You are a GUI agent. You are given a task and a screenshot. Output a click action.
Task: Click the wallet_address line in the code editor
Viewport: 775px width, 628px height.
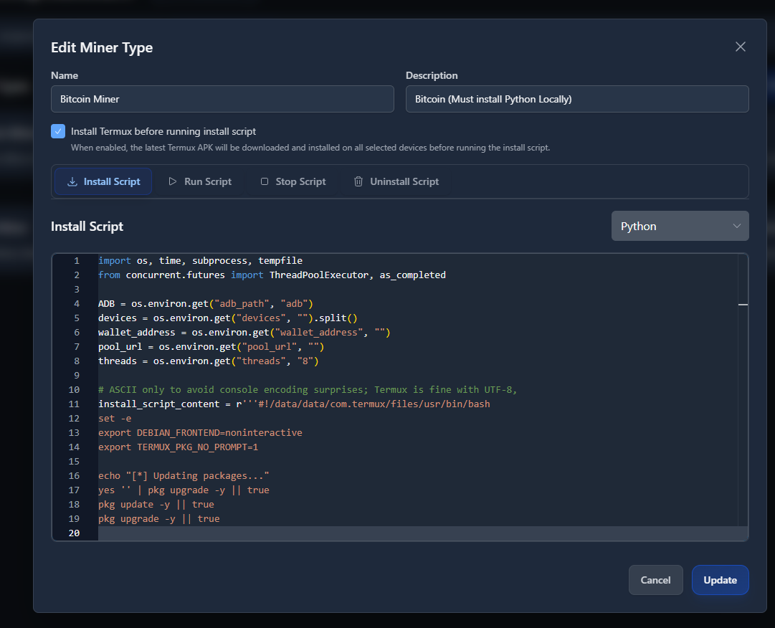[x=244, y=333]
